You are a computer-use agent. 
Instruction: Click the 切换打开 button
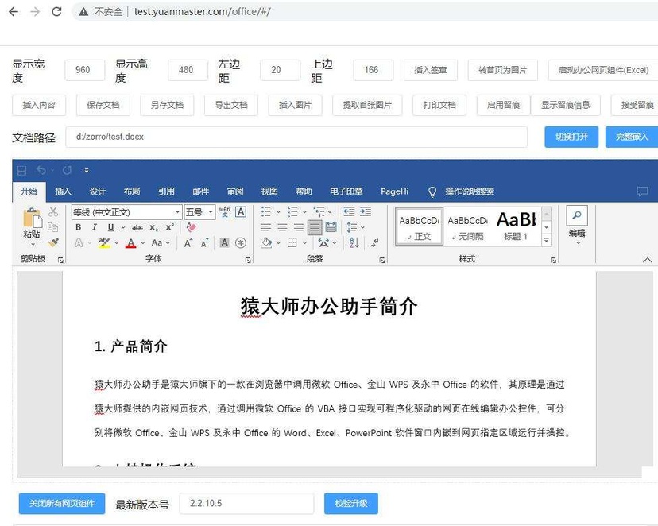pos(571,137)
